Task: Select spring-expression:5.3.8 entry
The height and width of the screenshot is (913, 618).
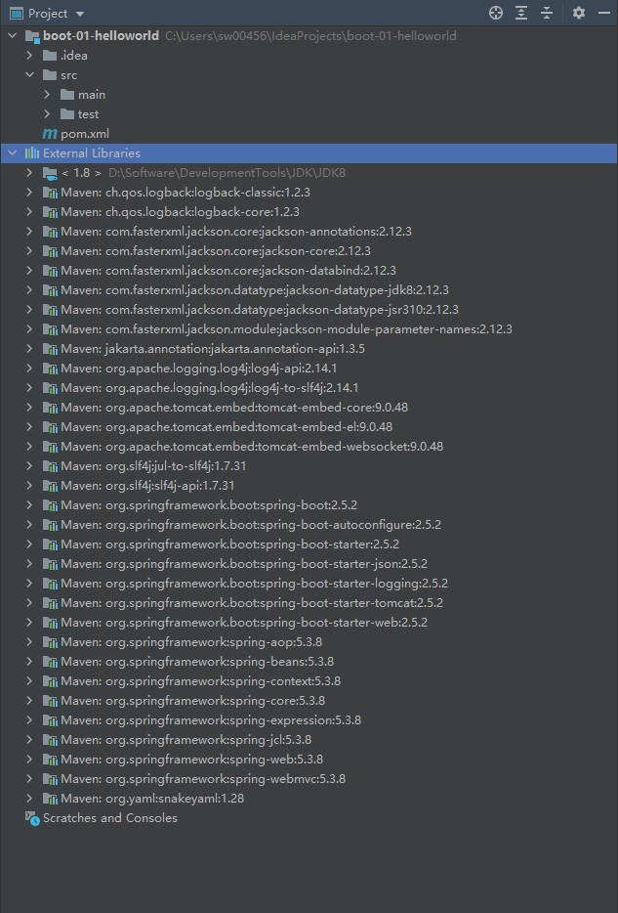Action: pyautogui.click(x=211, y=720)
